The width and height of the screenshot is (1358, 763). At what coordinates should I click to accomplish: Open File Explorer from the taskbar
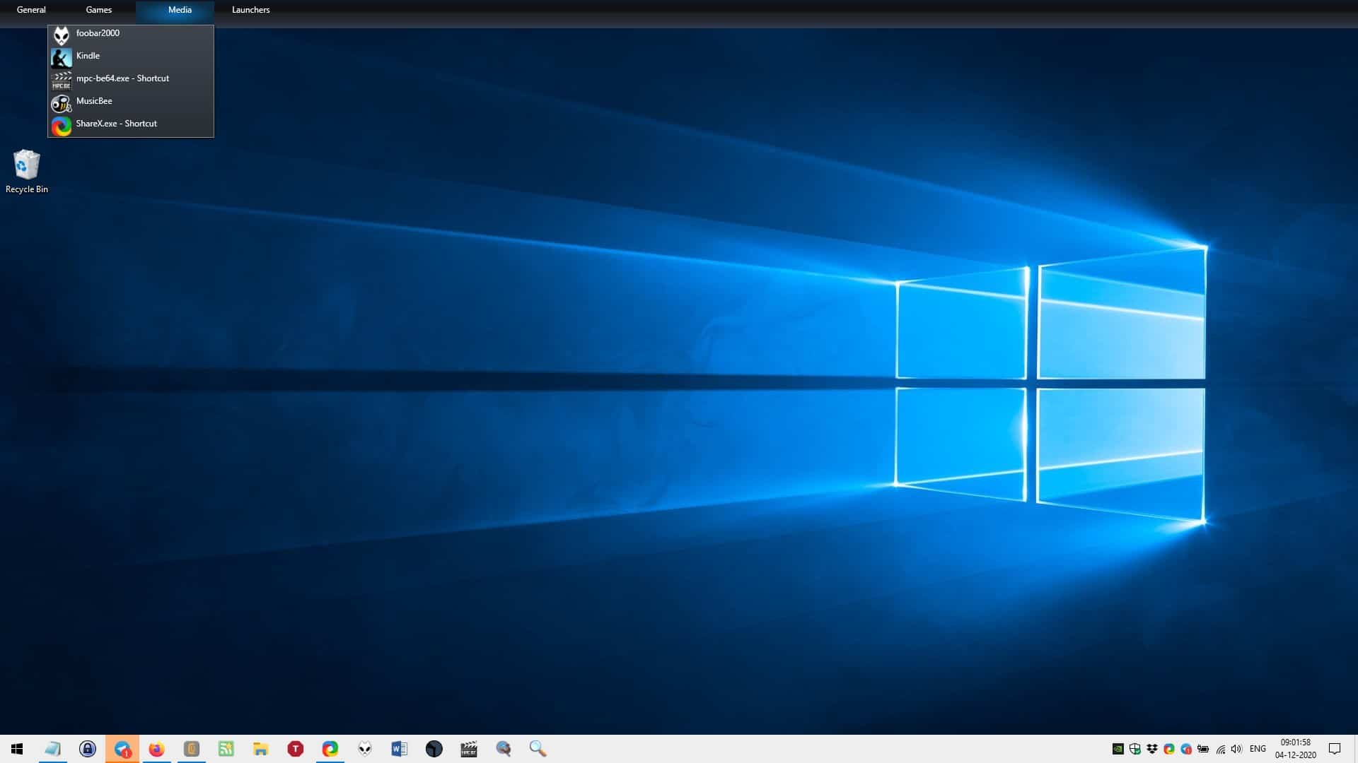click(261, 749)
